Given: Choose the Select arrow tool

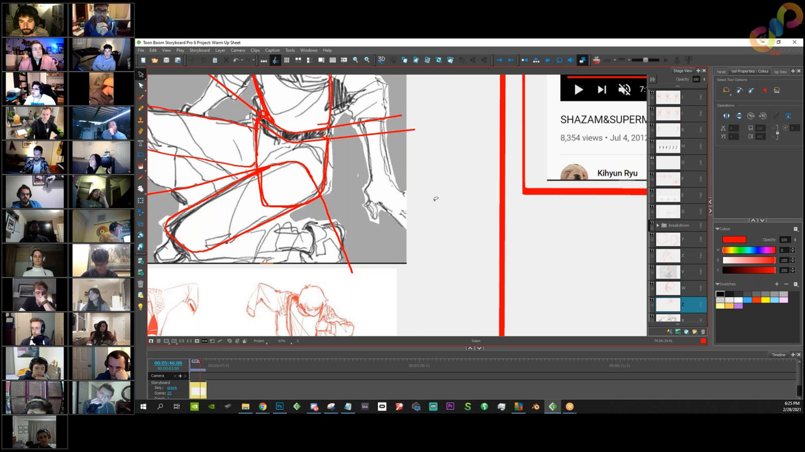Looking at the screenshot, I should (141, 74).
